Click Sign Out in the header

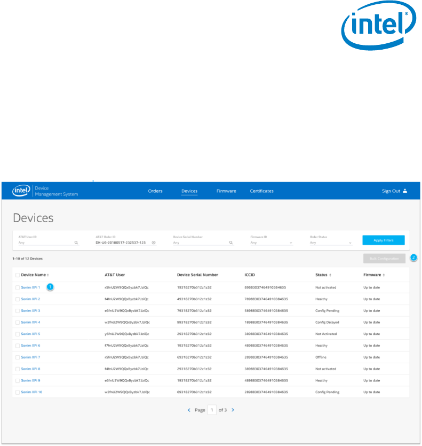(x=391, y=191)
